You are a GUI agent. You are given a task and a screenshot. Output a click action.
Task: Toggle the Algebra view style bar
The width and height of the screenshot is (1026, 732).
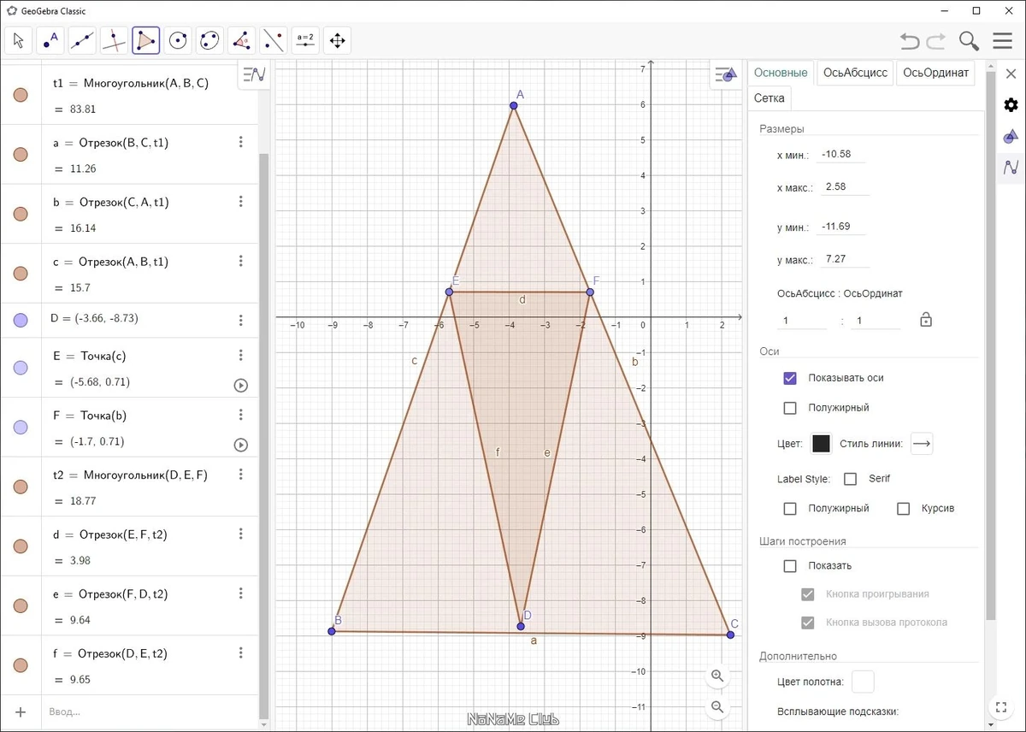(x=254, y=74)
